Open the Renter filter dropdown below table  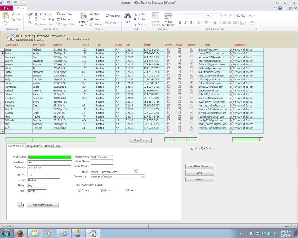(195, 140)
